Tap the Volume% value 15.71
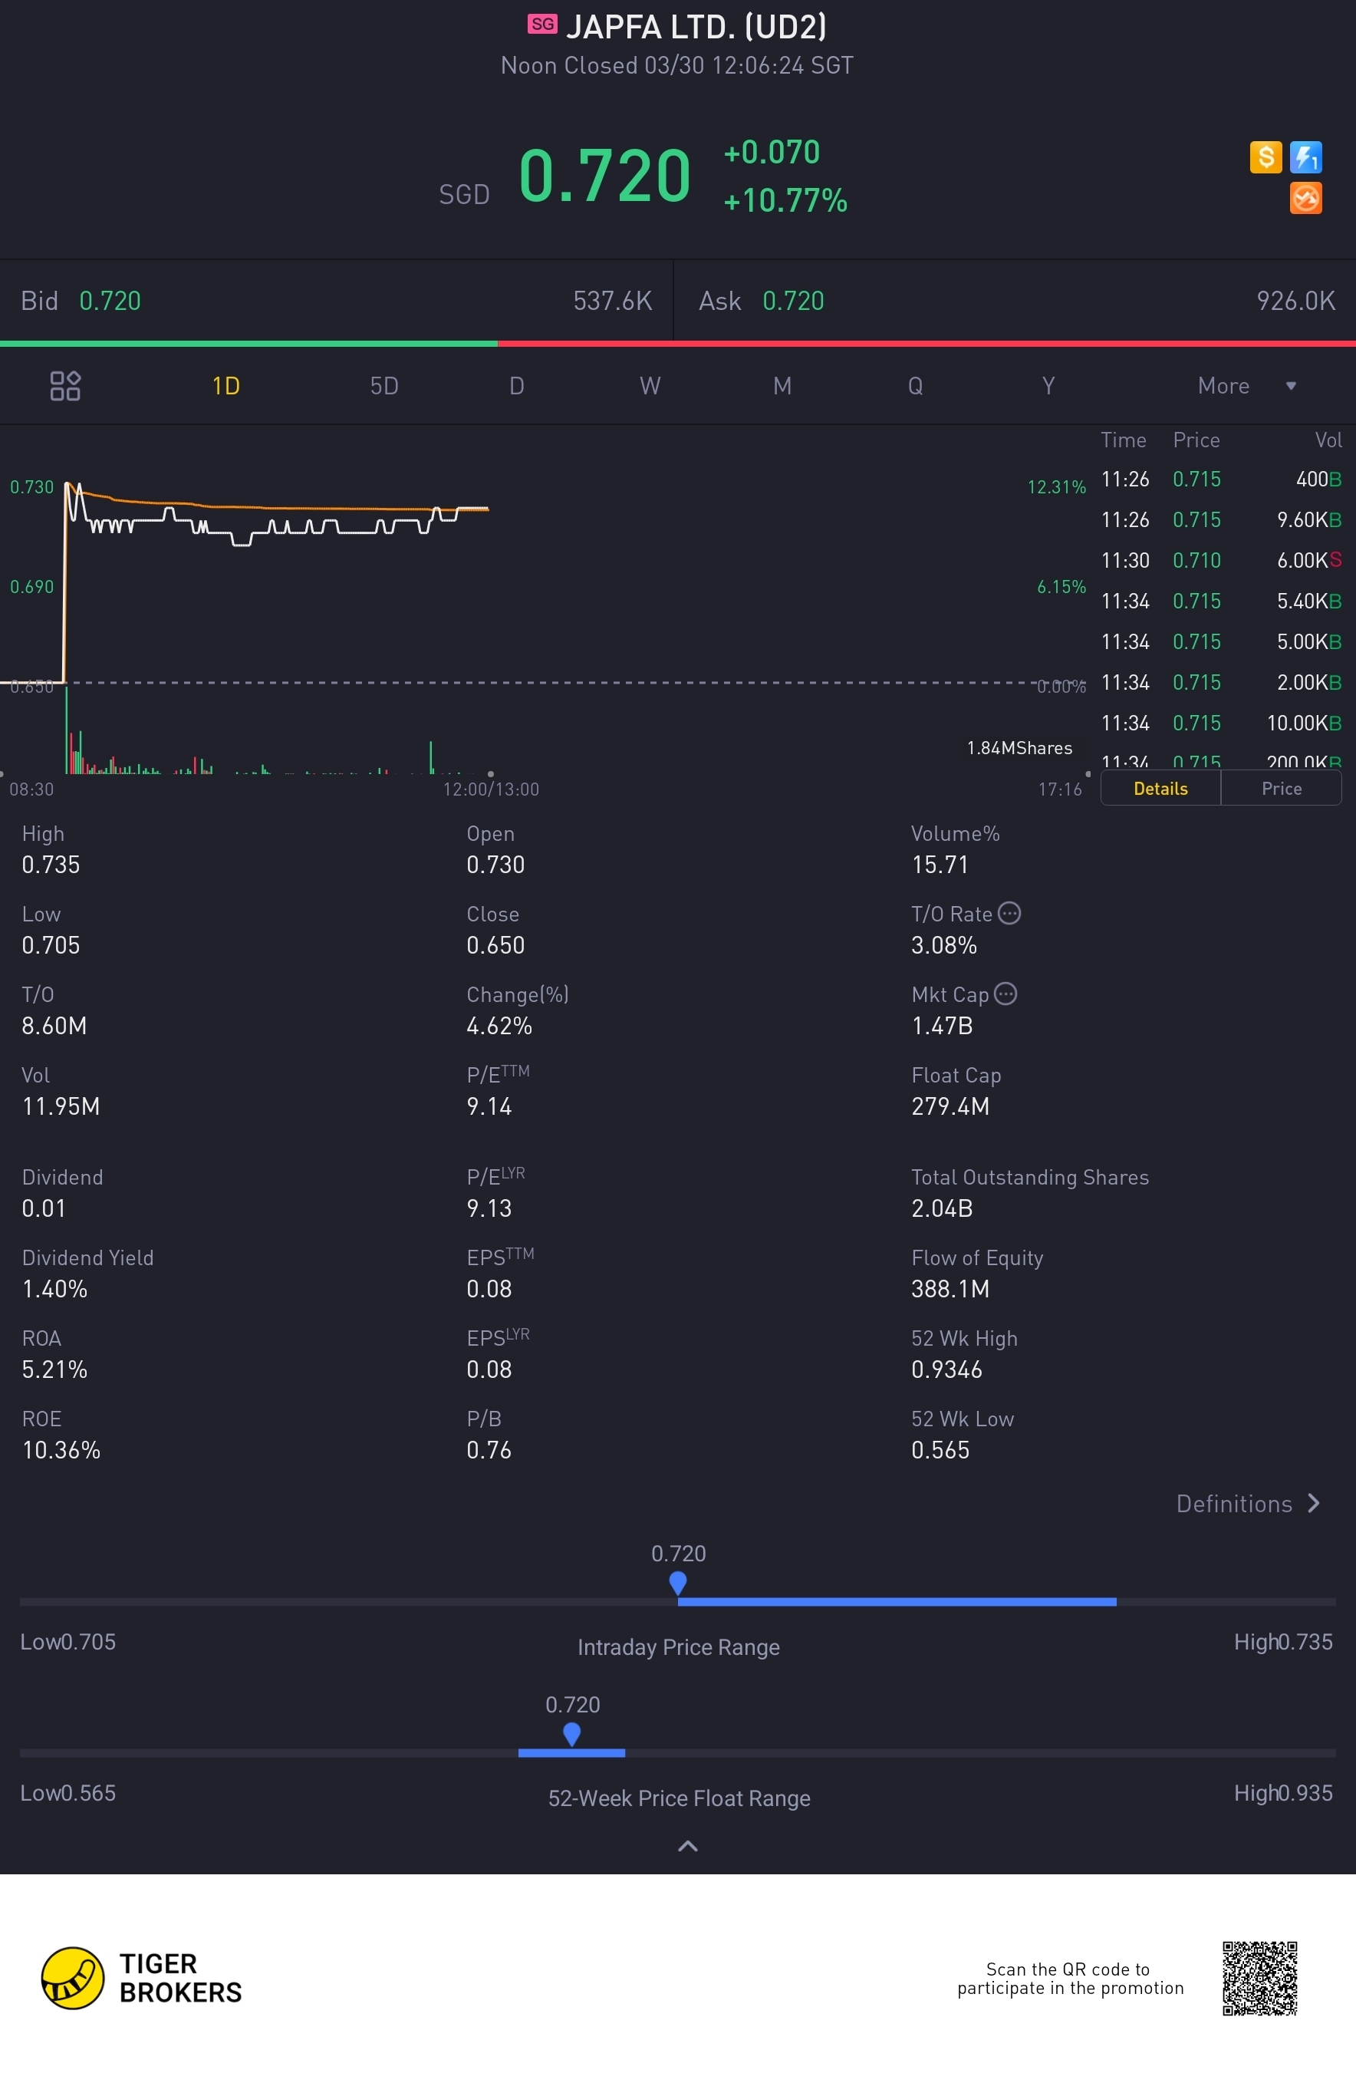Image resolution: width=1356 pixels, height=2083 pixels. [940, 865]
